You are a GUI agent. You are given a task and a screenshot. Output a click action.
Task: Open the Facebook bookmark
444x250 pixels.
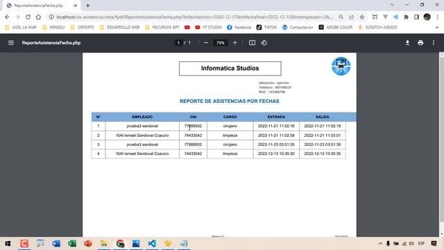(x=239, y=27)
